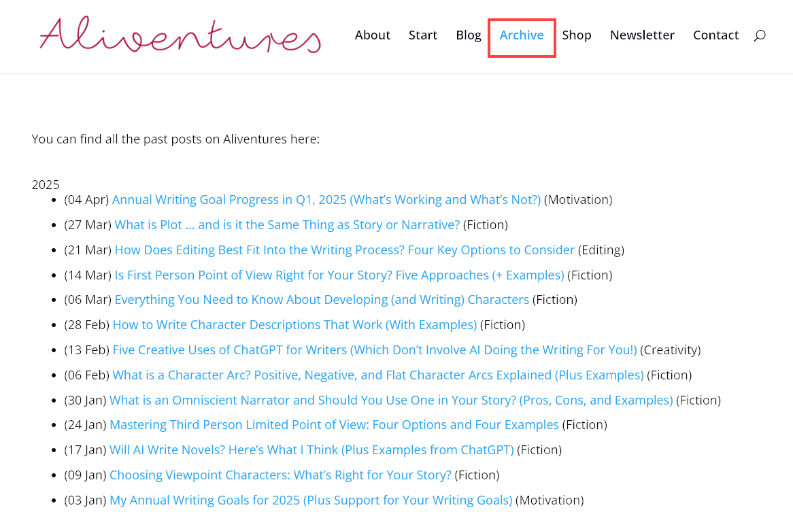
Task: Open Mastering Third Person Limited post
Action: click(335, 424)
